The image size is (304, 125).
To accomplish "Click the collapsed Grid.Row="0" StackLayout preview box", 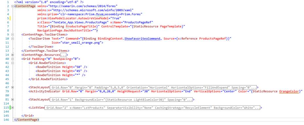I will 154,87.
